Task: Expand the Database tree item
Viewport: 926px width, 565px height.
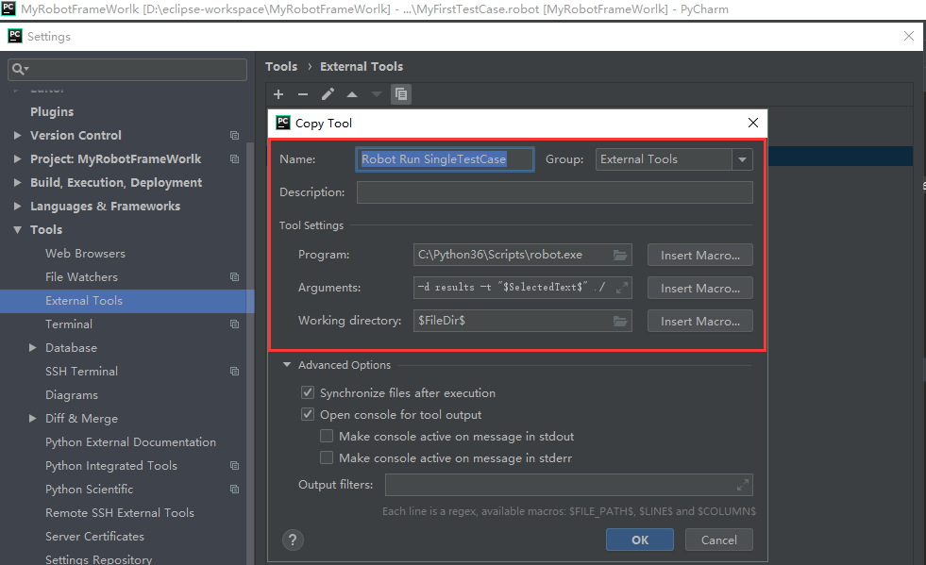Action: [32, 347]
